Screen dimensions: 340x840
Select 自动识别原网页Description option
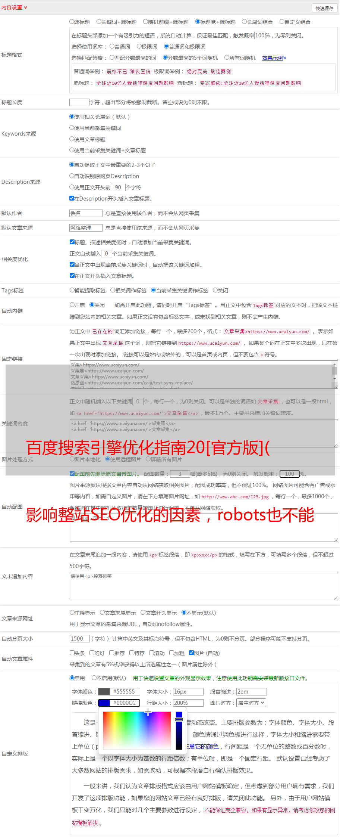(x=72, y=176)
